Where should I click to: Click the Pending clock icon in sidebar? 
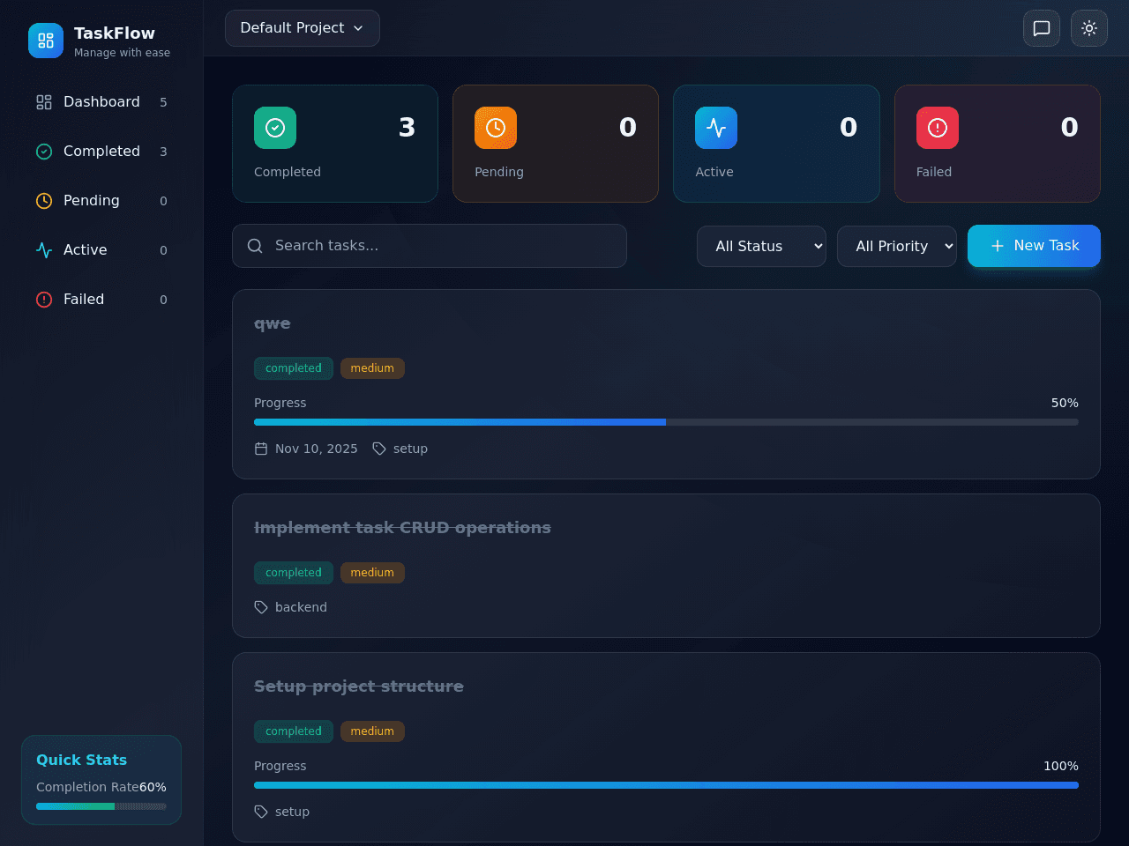click(44, 201)
